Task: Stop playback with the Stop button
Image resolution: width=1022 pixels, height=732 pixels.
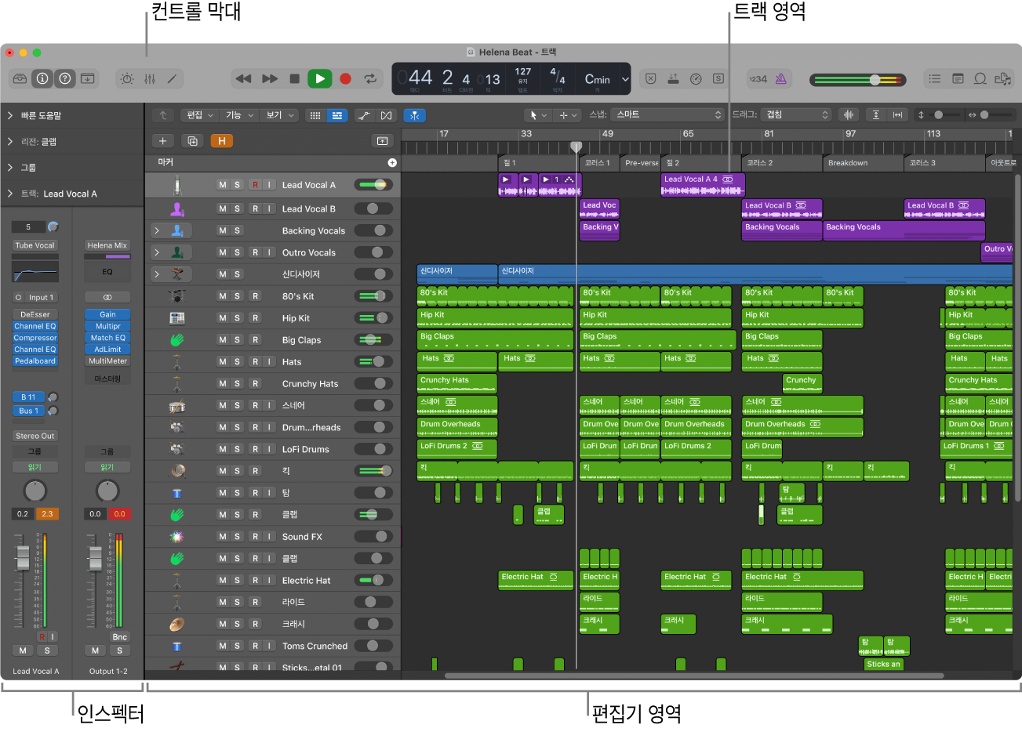Action: point(294,78)
